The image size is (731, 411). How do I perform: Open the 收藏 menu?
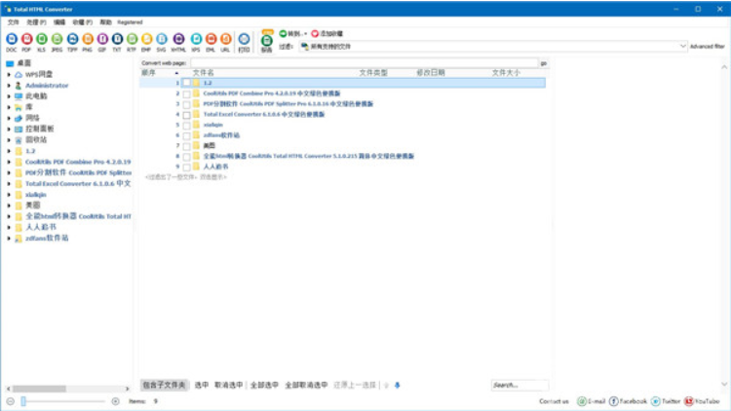point(82,21)
